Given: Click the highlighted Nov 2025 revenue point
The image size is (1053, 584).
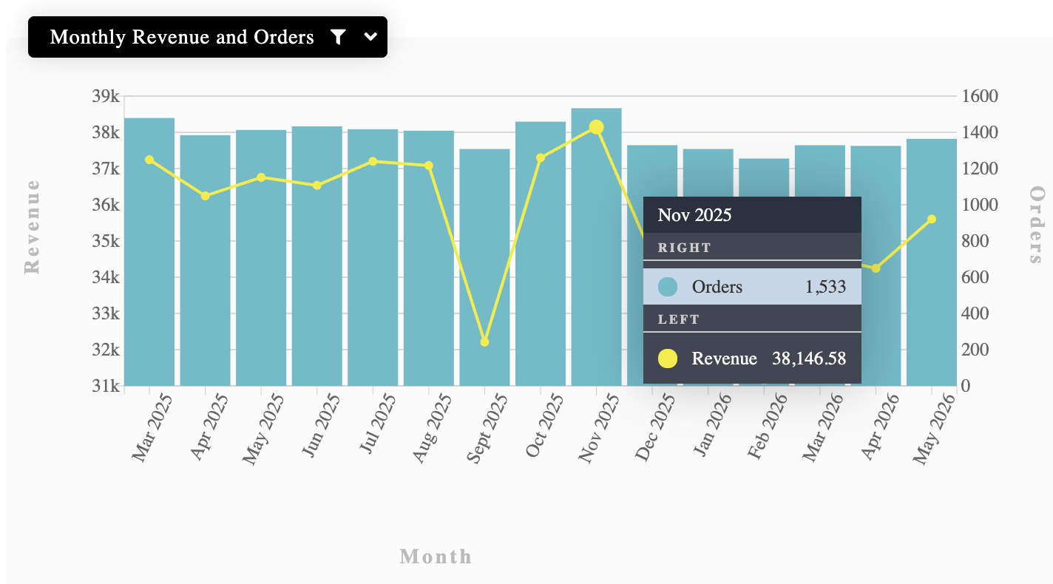Looking at the screenshot, I should (x=597, y=127).
